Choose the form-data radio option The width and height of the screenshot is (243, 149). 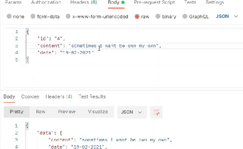[33, 16]
